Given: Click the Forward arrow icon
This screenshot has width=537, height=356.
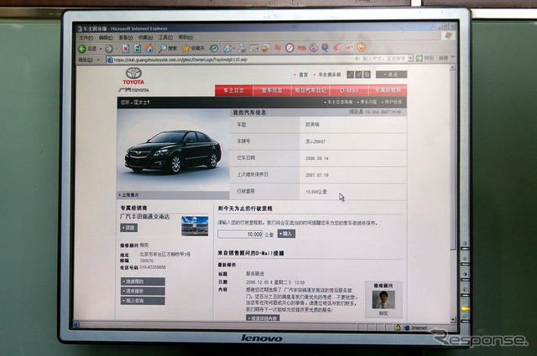Looking at the screenshot, I should click(x=109, y=49).
